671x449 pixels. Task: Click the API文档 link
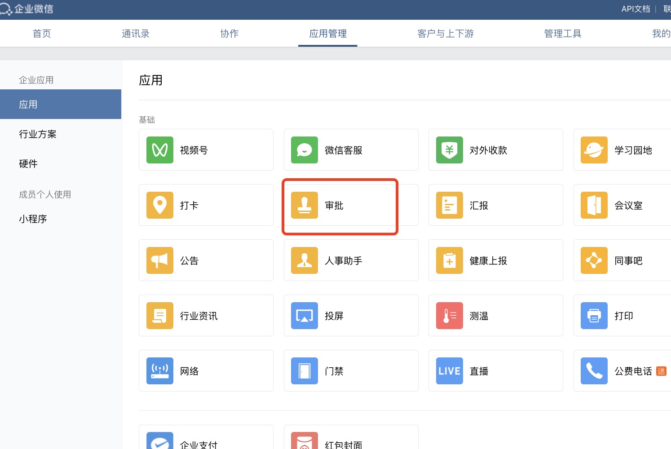(x=636, y=9)
